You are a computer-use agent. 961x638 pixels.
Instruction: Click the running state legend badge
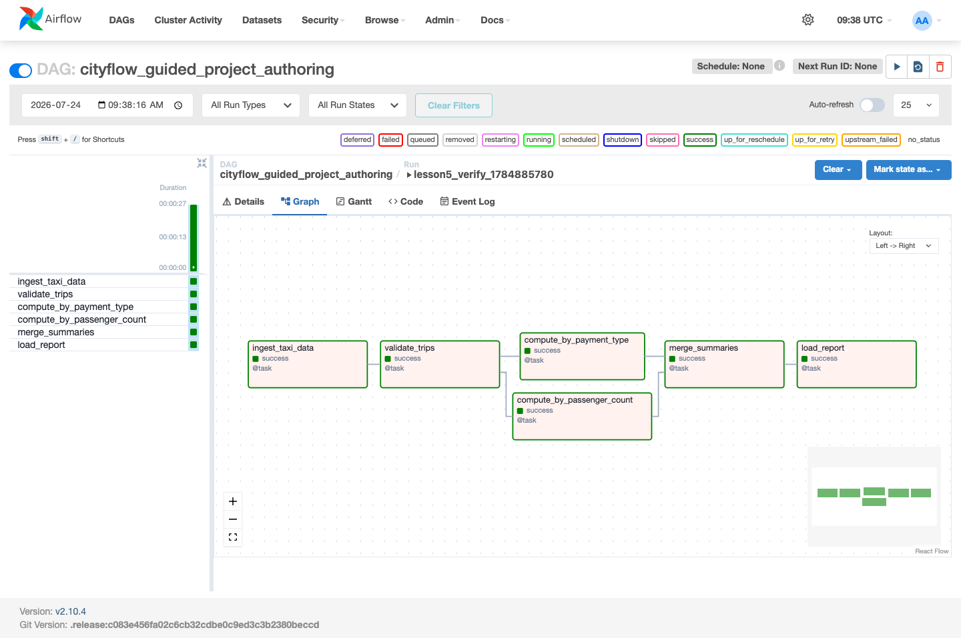pos(539,139)
